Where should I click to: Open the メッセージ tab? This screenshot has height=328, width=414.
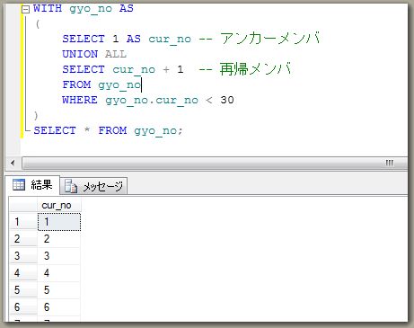pos(94,186)
